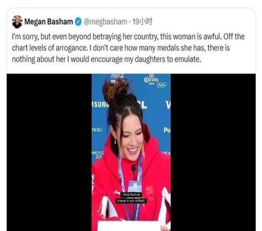262x231 pixels.
Task: Open Megan Basham's profile avatar
Action: (17, 22)
